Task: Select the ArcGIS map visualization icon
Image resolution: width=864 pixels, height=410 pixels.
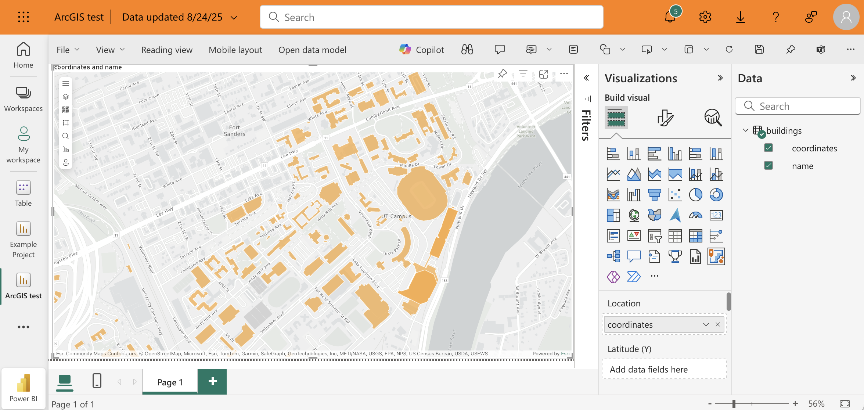Action: tap(716, 256)
